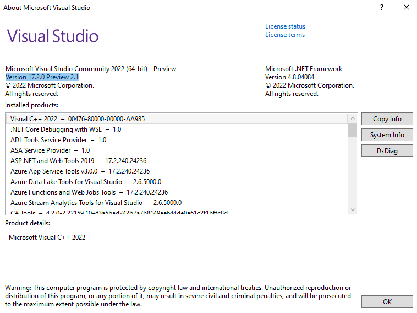
Task: Select Azure Functions and Web Jobs Tools
Action: 89,192
